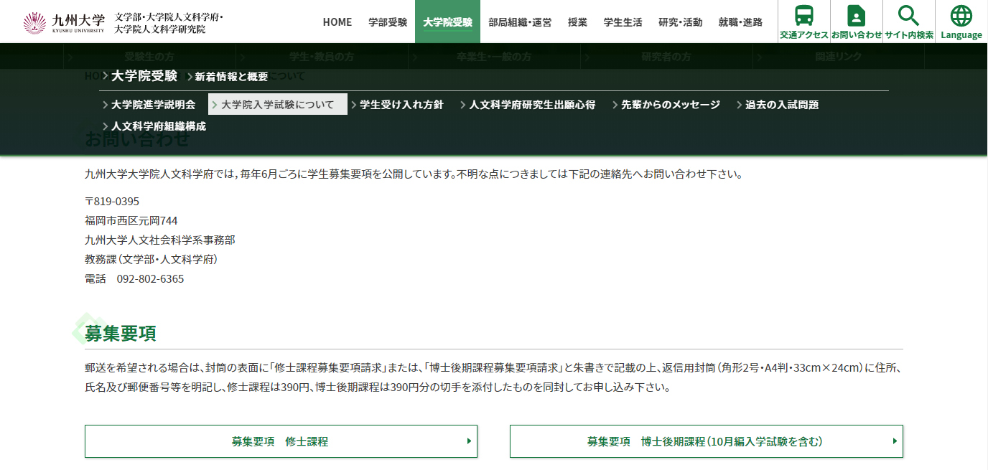Click the 交通アクセス bus icon
Screen dimensions: 988x470
[x=804, y=16]
